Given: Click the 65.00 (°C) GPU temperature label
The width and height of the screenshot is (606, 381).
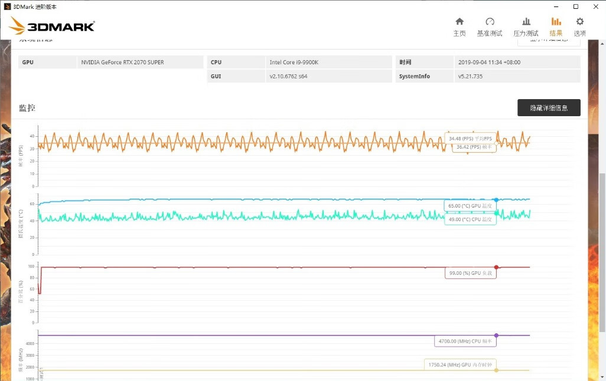Looking at the screenshot, I should pyautogui.click(x=470, y=206).
